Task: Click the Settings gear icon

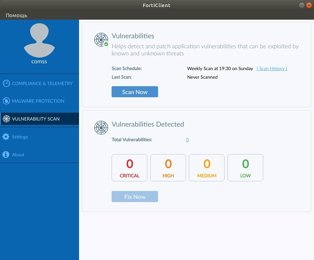Action: 6,137
